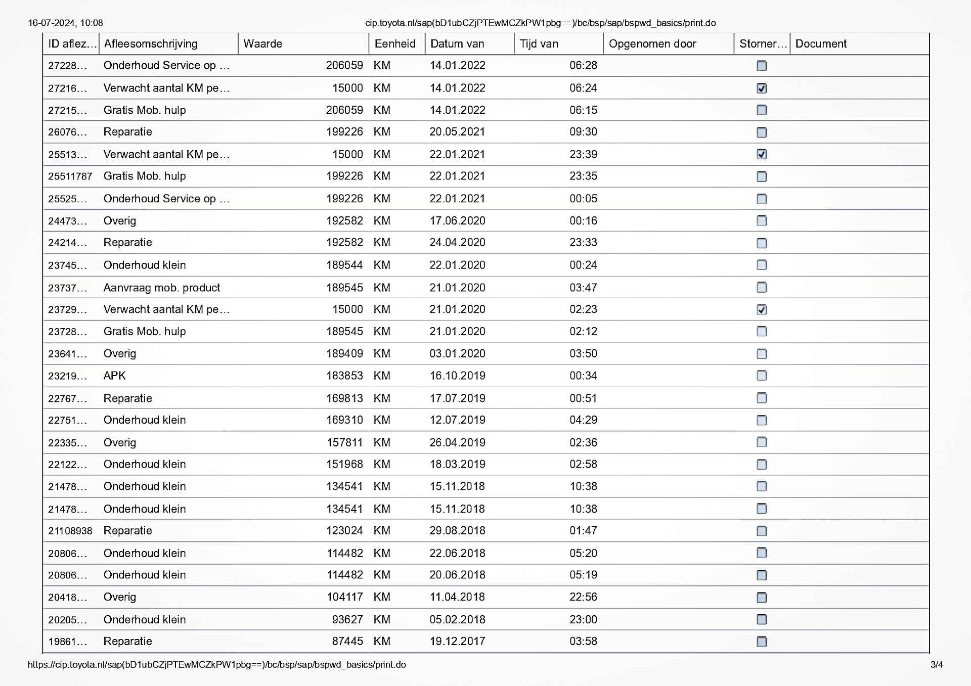Click the value 169310
Screen dimensions: 971x686
[x=344, y=420]
